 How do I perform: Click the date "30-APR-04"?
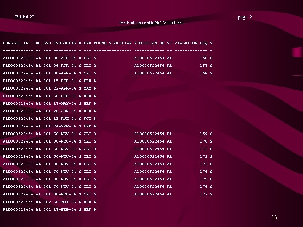(65, 96)
